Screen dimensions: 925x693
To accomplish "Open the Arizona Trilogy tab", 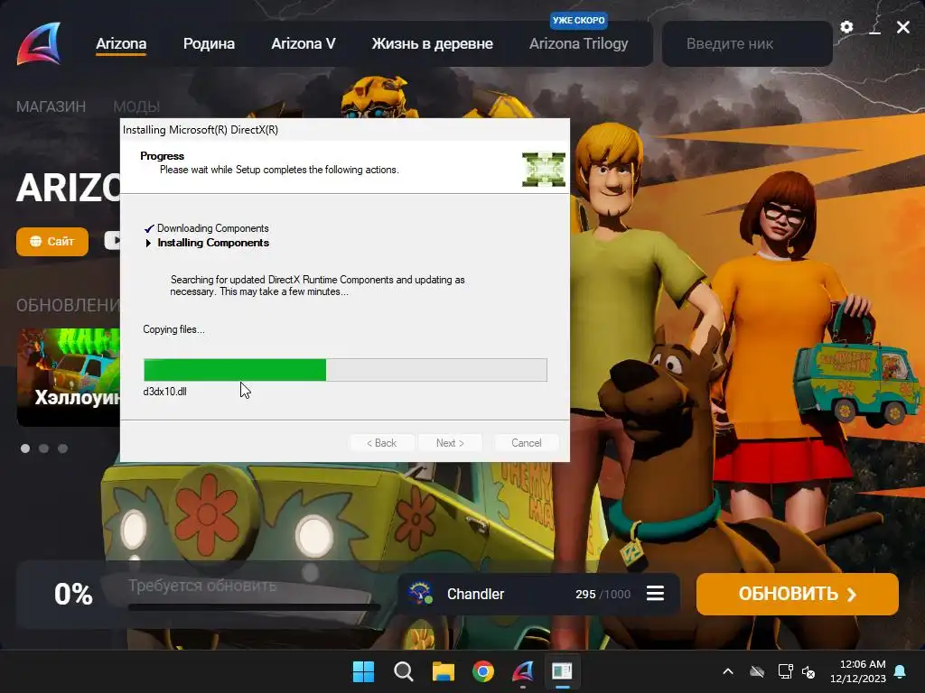I will pyautogui.click(x=579, y=43).
